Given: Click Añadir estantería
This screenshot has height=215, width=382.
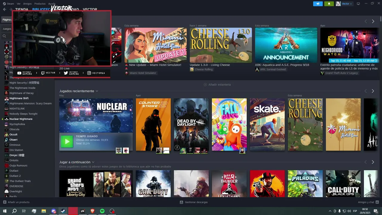Looking at the screenshot, I should (217, 85).
